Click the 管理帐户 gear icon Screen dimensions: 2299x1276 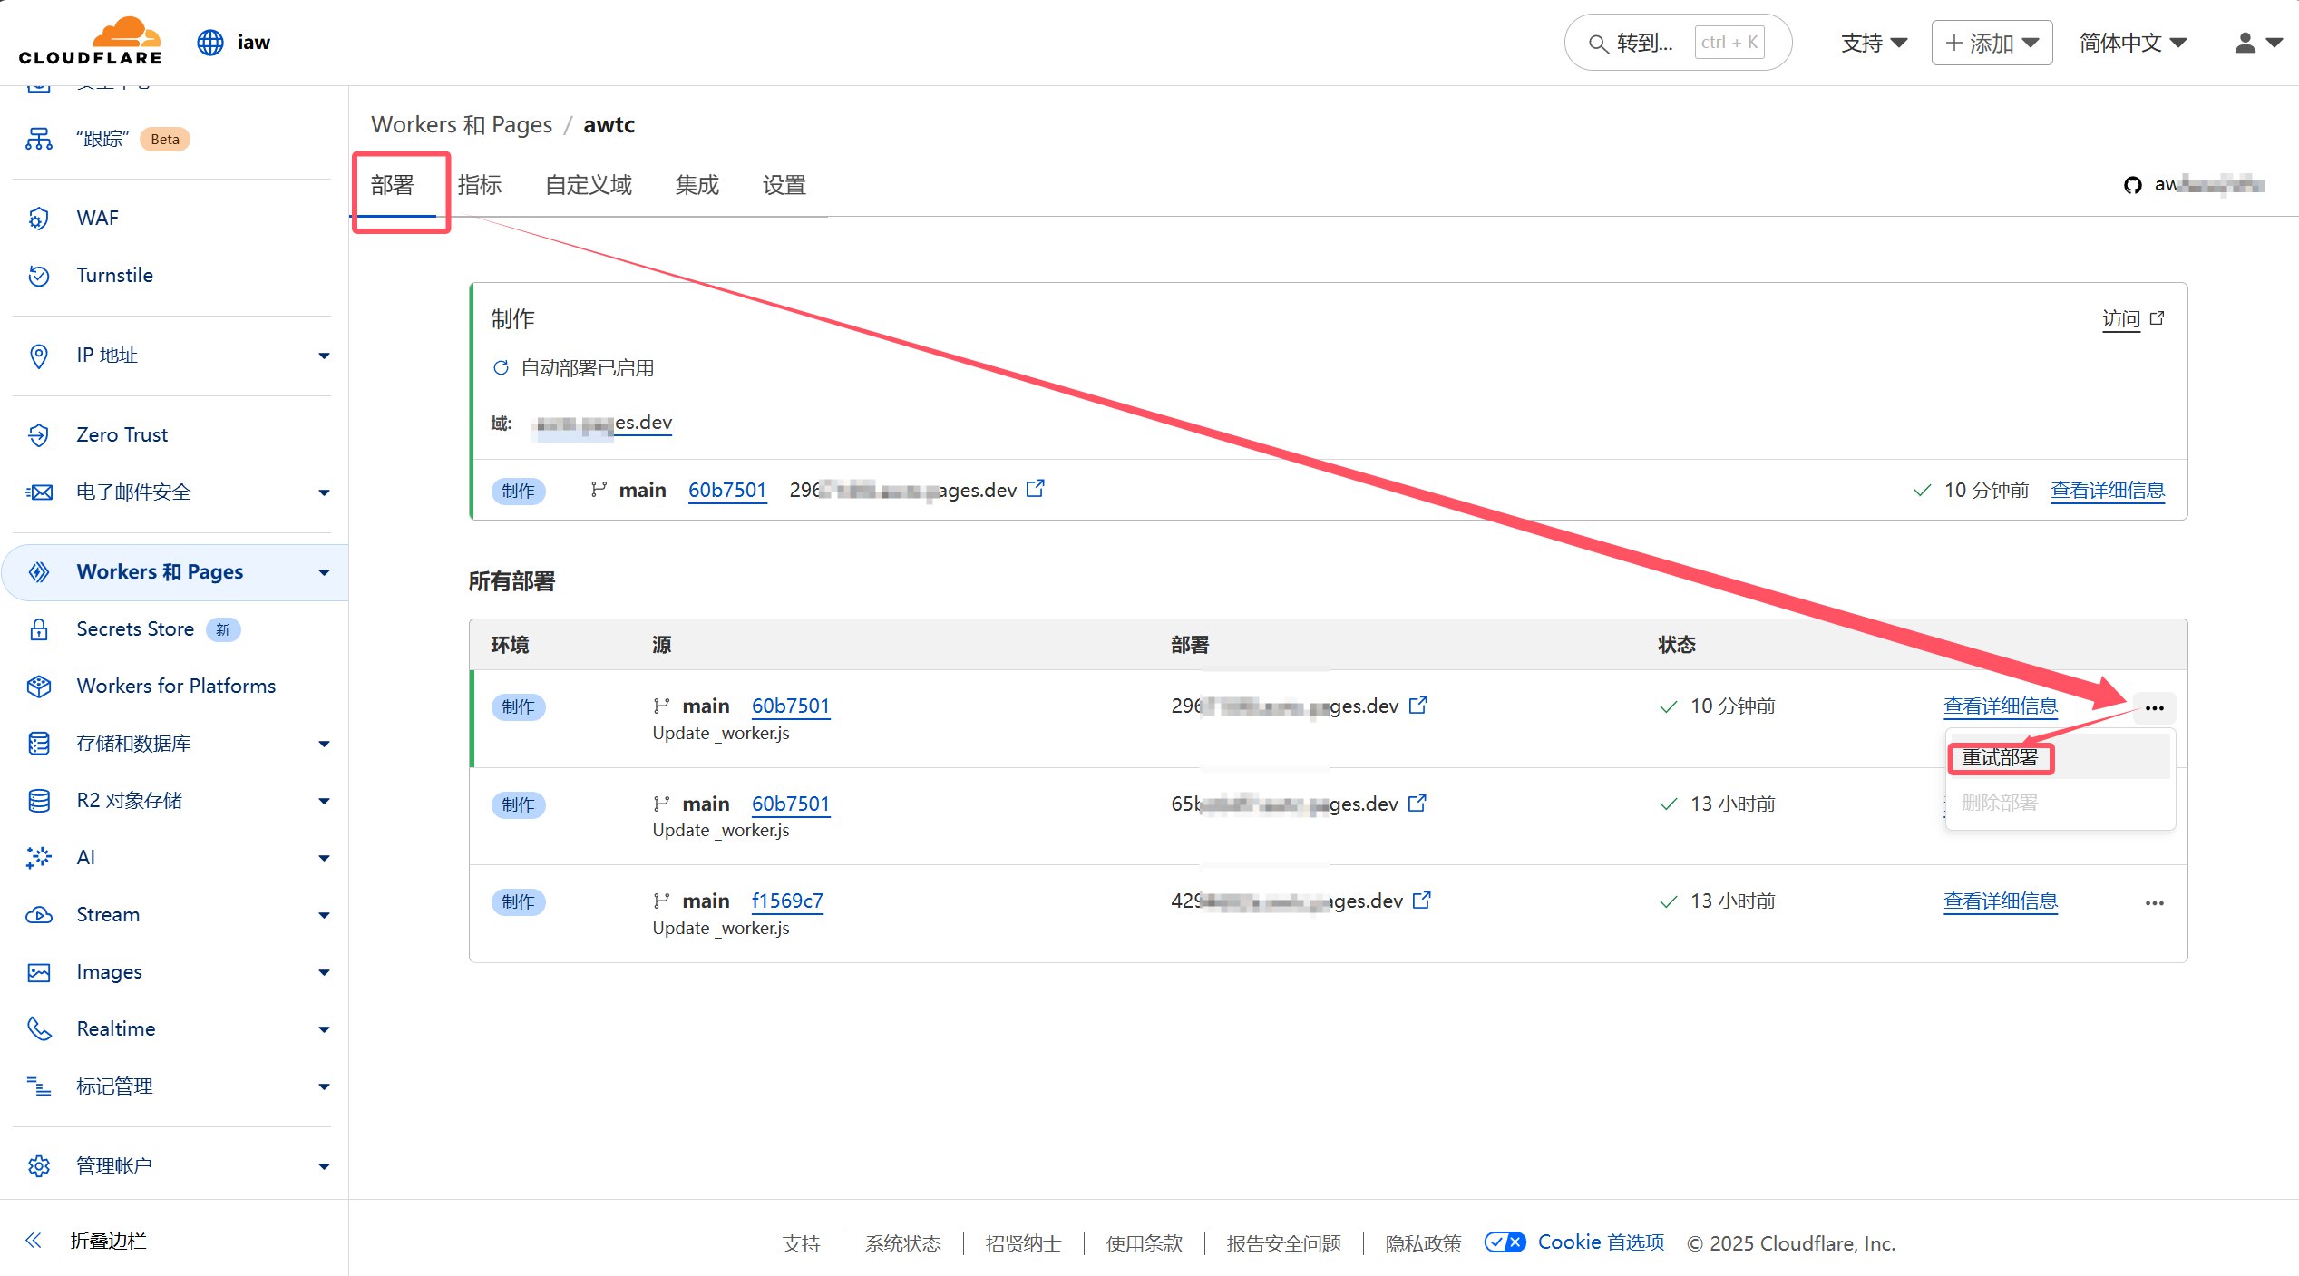point(39,1166)
